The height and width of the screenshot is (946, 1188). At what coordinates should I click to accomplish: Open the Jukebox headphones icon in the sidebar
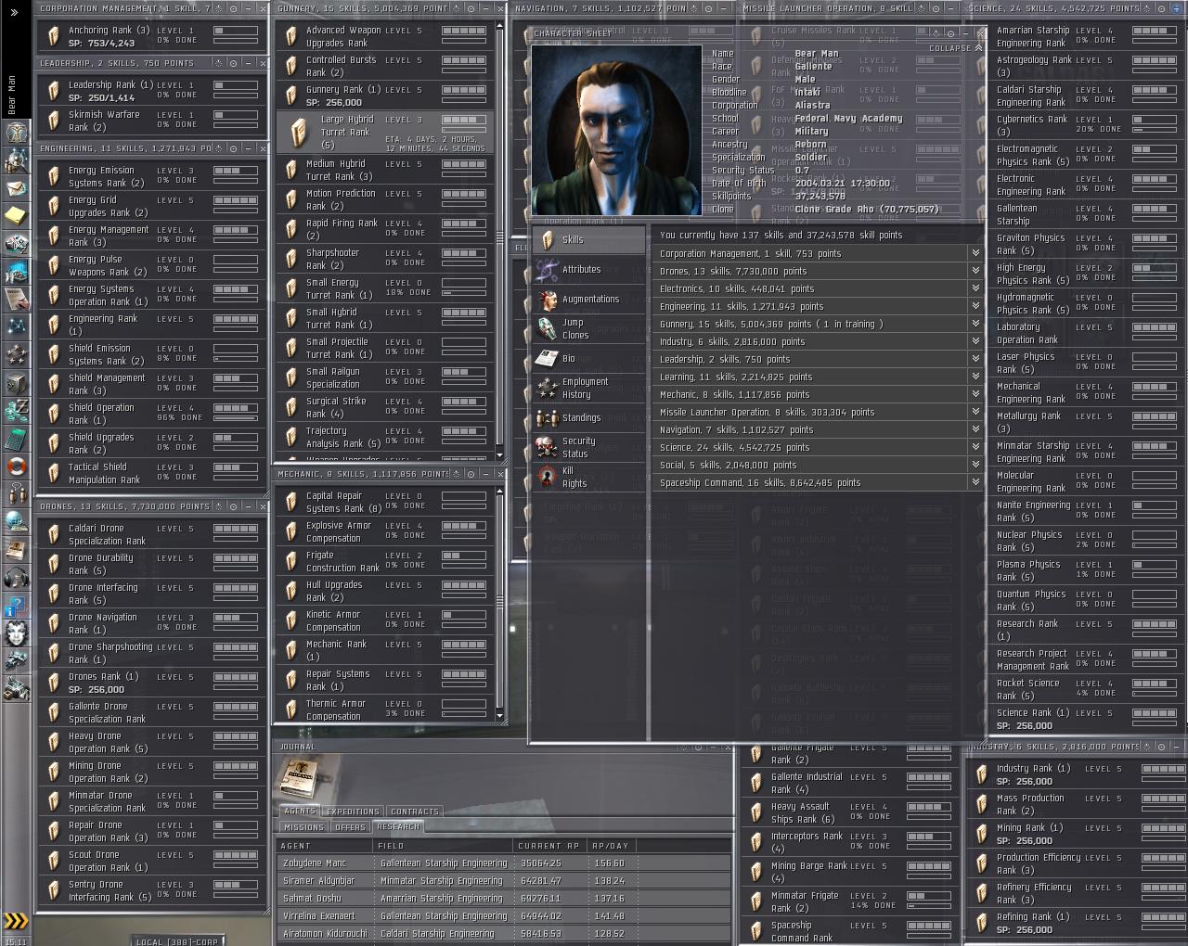click(16, 579)
